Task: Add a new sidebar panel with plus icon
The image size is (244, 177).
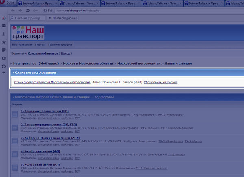Action: point(4,74)
